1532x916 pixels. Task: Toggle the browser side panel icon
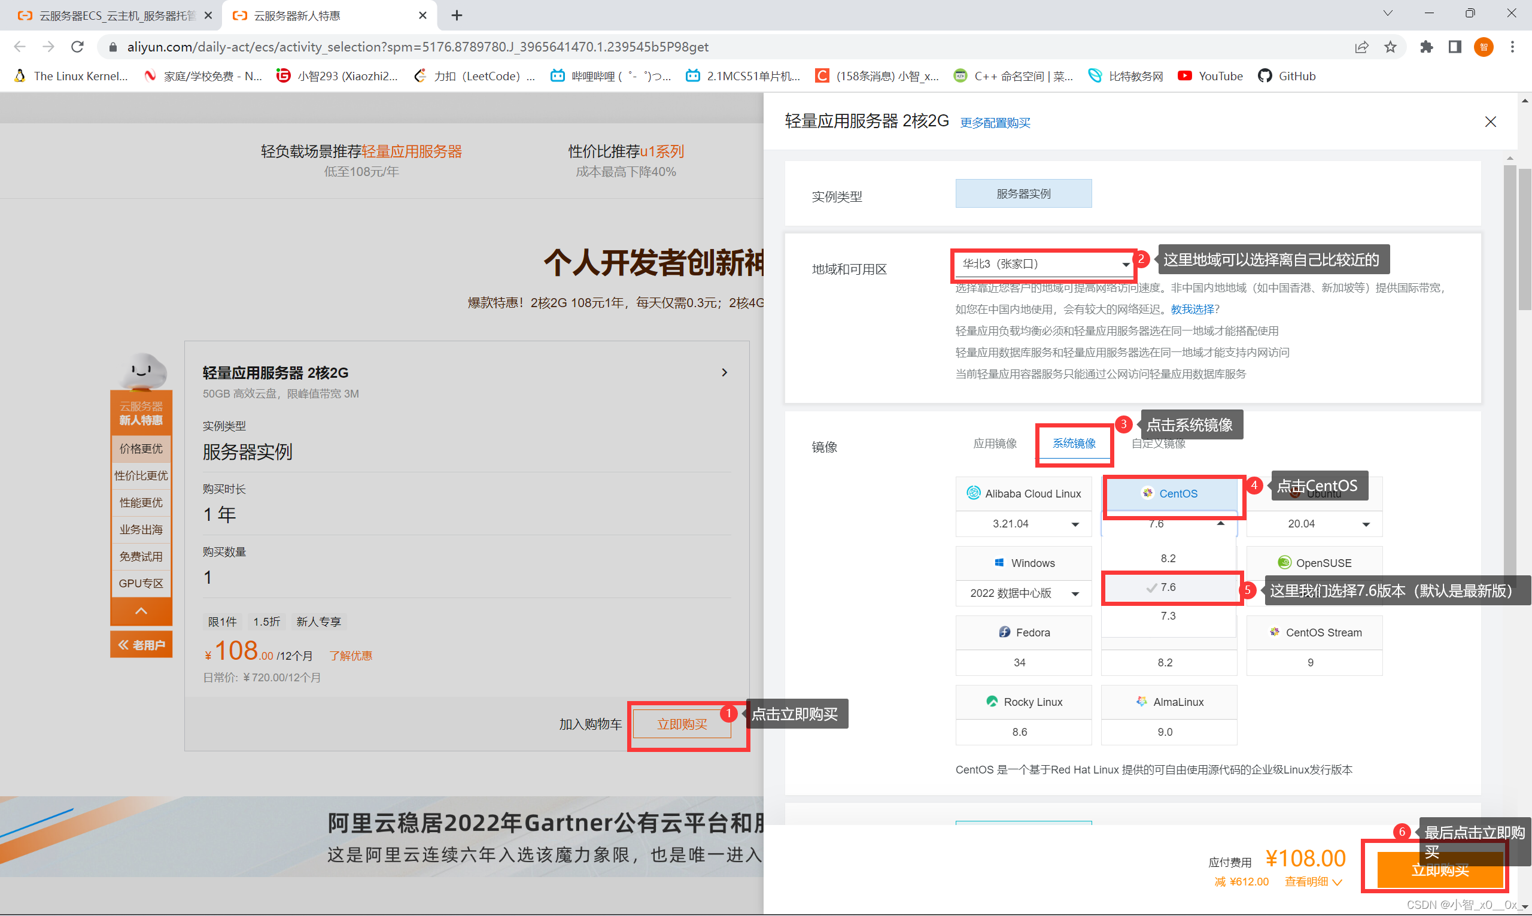click(1455, 47)
